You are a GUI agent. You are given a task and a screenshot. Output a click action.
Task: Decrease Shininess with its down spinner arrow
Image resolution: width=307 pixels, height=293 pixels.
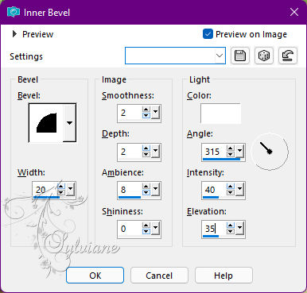146,232
